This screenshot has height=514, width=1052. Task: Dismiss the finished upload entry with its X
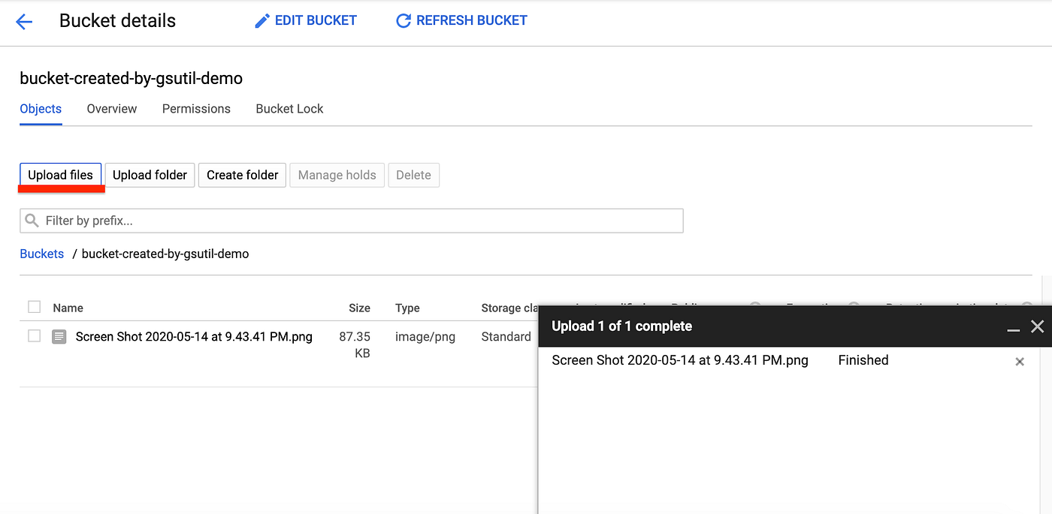1020,362
